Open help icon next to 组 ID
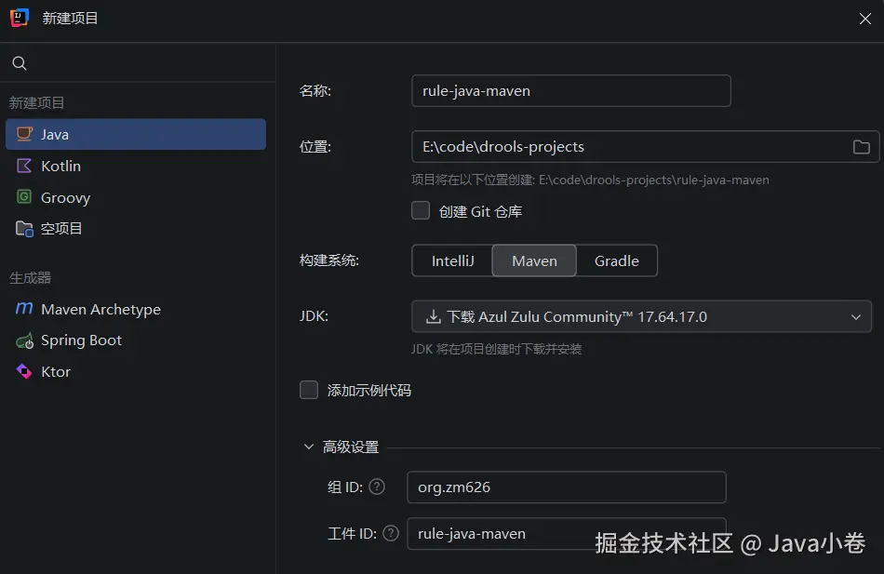 point(377,487)
